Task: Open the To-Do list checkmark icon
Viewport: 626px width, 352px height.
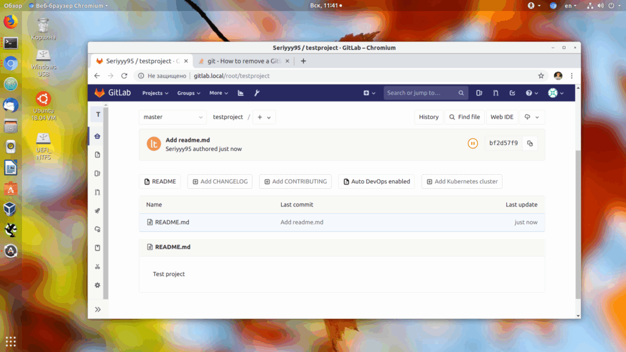Action: coord(512,93)
